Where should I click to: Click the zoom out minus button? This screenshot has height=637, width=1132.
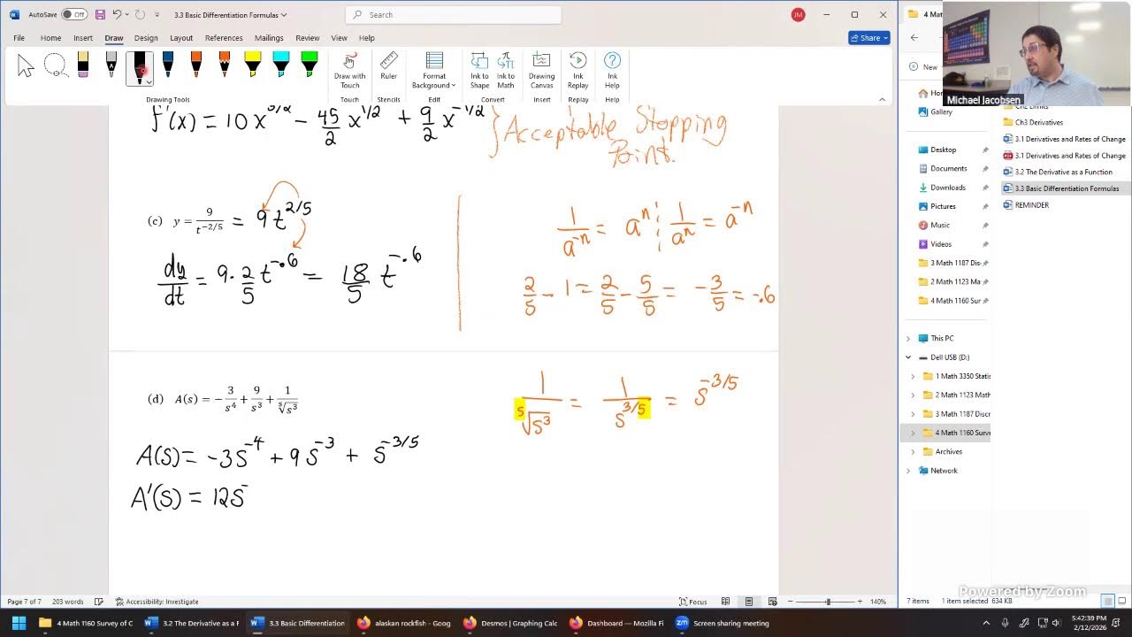click(790, 602)
